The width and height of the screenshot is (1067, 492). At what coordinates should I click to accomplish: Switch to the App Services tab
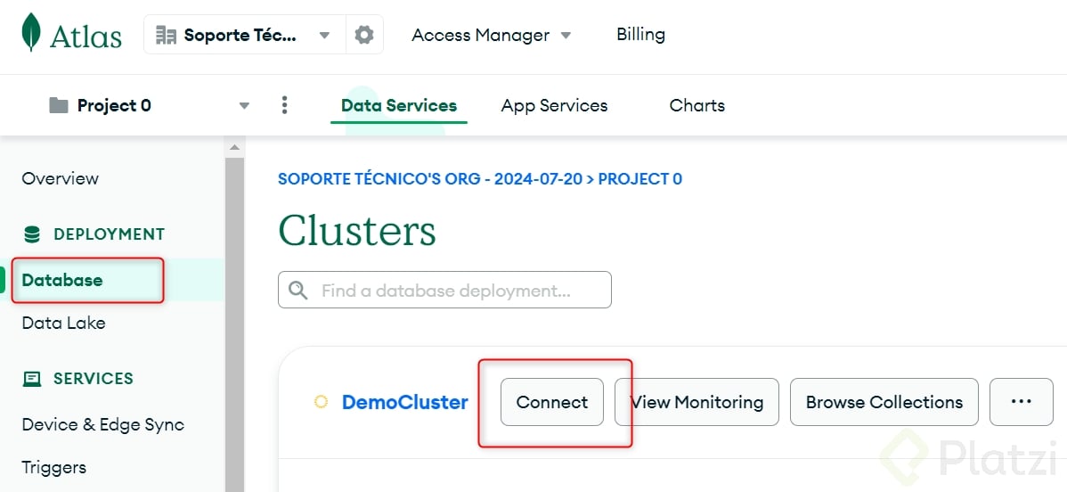(554, 105)
